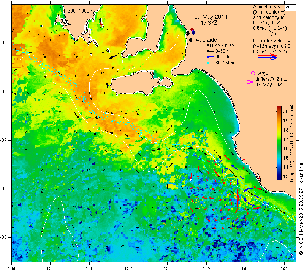Click the cyan 200 1000m isobath legend line
This screenshot has width=304, height=273.
[74, 15]
